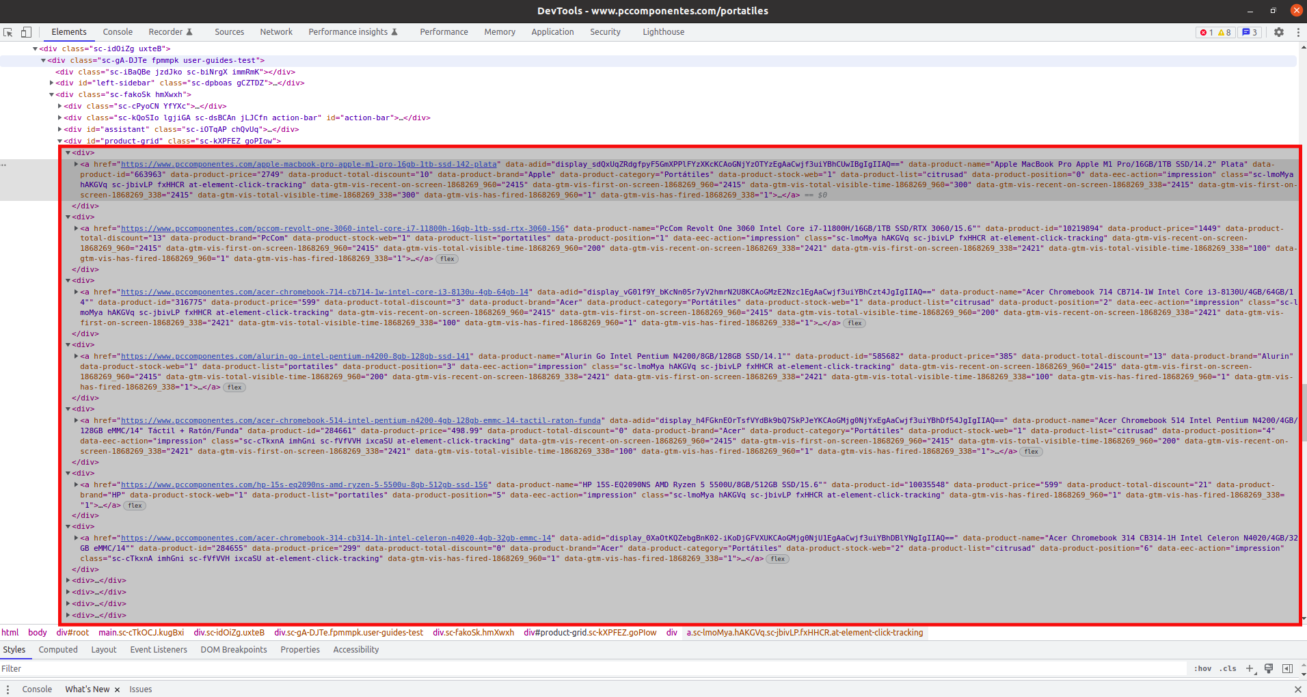Image resolution: width=1307 pixels, height=697 pixels.
Task: Toggle the .cls element classes button
Action: coord(1228,668)
